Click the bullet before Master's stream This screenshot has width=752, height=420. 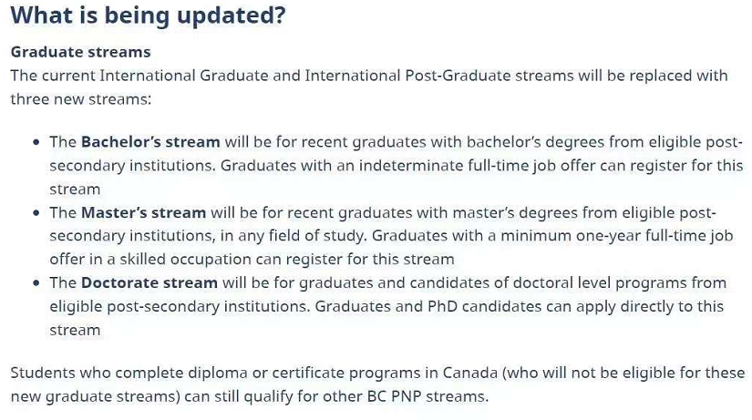click(36, 213)
